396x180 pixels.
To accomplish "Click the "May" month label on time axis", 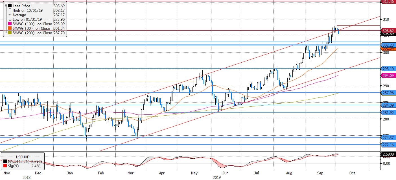I will (194, 173).
